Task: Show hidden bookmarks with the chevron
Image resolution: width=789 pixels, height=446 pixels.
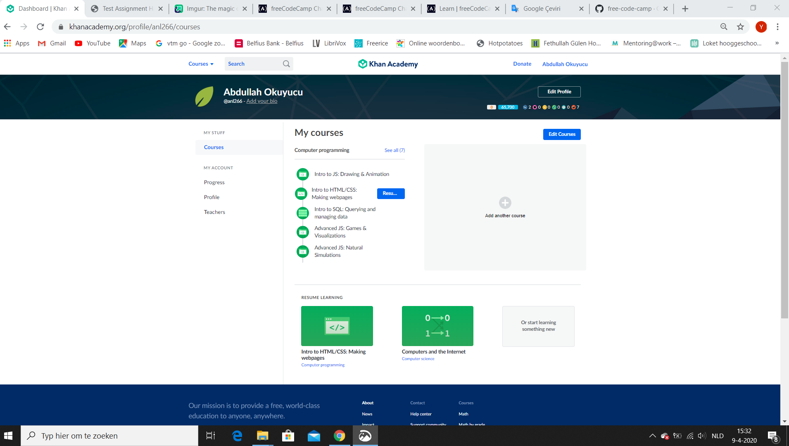Action: (x=777, y=43)
